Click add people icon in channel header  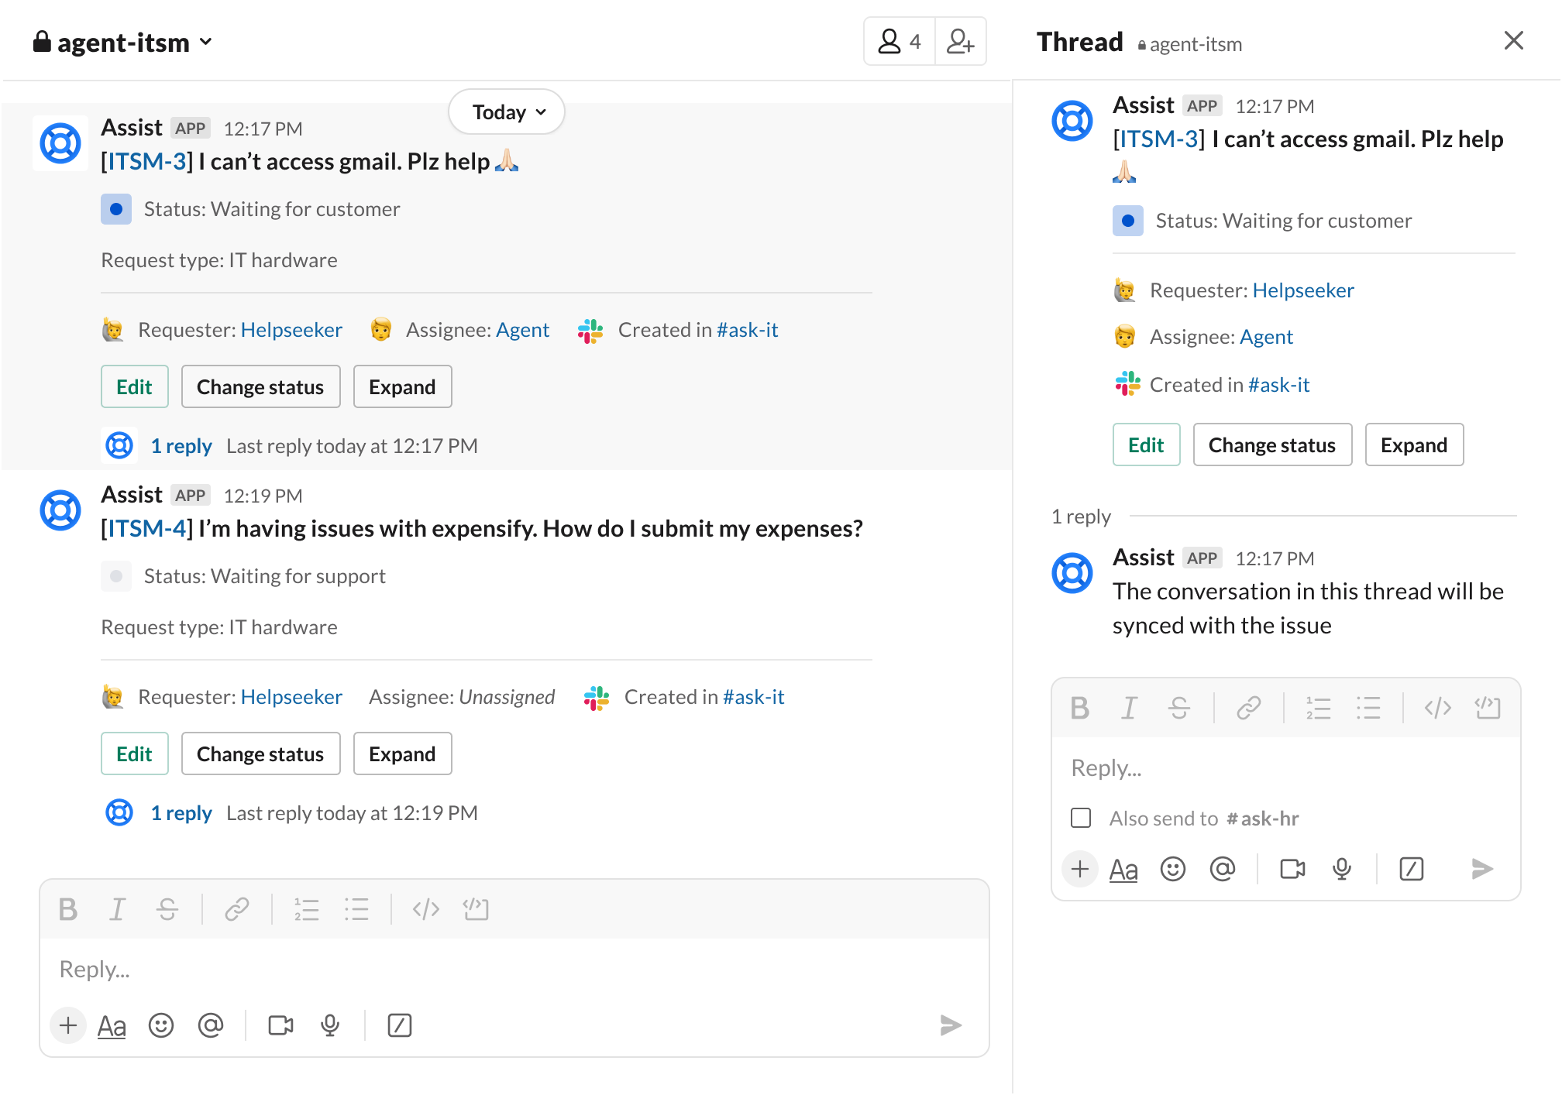pos(960,41)
